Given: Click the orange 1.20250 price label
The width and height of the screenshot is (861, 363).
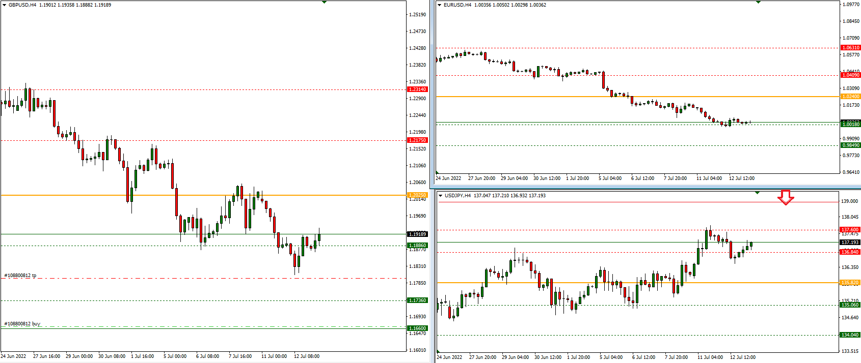Looking at the screenshot, I should (417, 195).
